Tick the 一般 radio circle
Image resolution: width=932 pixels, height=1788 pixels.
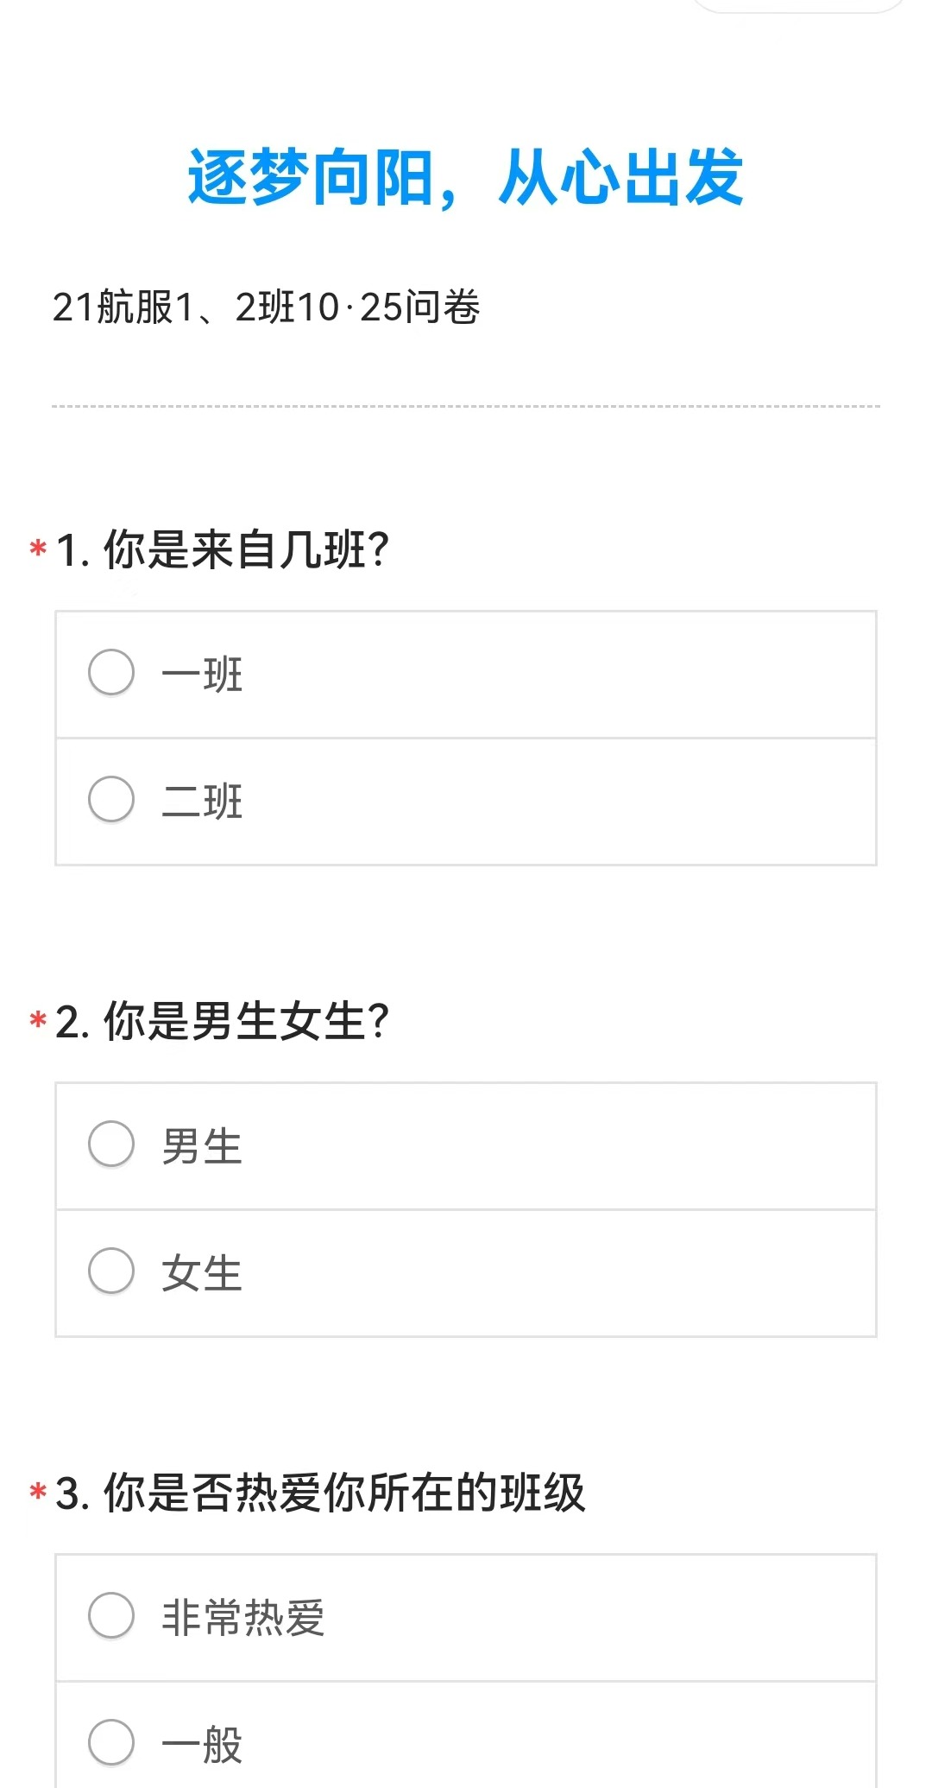coord(111,1742)
